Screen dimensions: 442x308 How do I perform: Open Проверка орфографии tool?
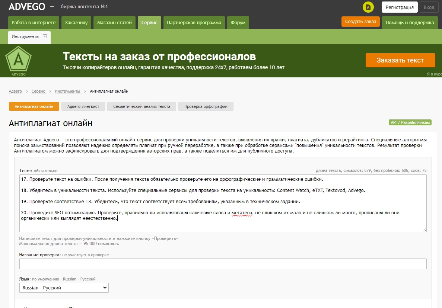point(206,106)
